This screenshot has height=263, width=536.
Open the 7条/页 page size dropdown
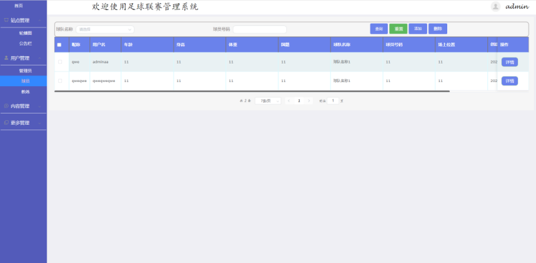pos(268,101)
